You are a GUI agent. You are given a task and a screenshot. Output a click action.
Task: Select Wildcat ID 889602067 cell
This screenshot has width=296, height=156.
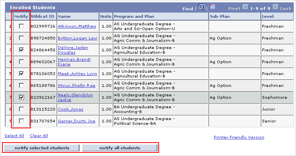click(x=43, y=62)
